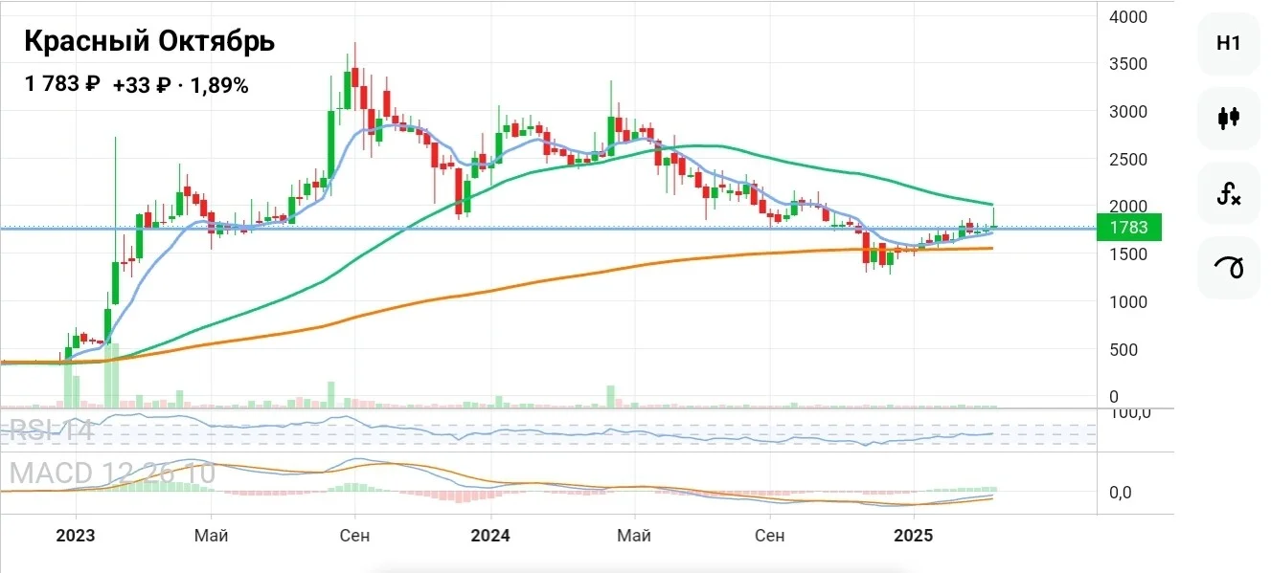Open the indicators fx menu
Image resolution: width=1271 pixels, height=573 pixels.
coord(1229,194)
